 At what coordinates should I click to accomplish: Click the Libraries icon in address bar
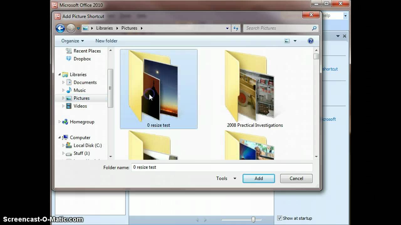[85, 28]
